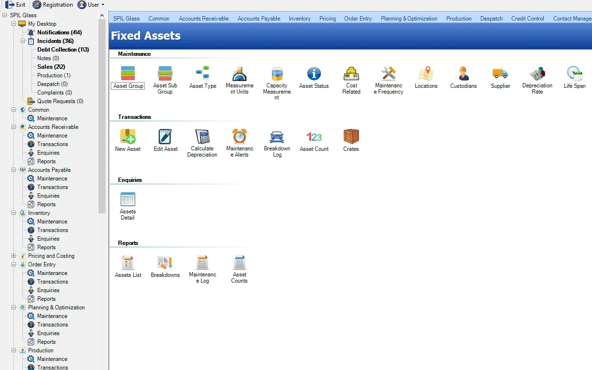This screenshot has width=592, height=370.
Task: Open the Assets List report
Action: [128, 263]
